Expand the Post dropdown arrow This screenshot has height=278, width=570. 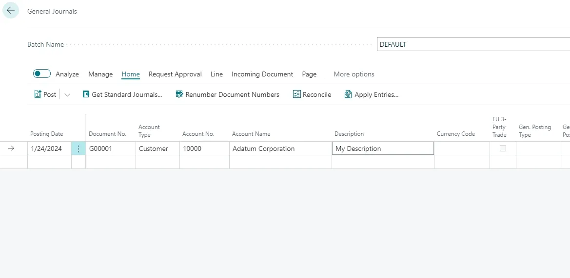point(67,95)
